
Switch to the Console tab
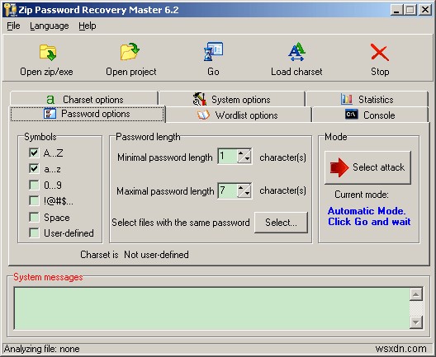[370, 115]
